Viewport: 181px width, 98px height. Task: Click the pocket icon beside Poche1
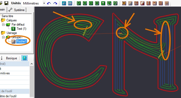pos(14,41)
